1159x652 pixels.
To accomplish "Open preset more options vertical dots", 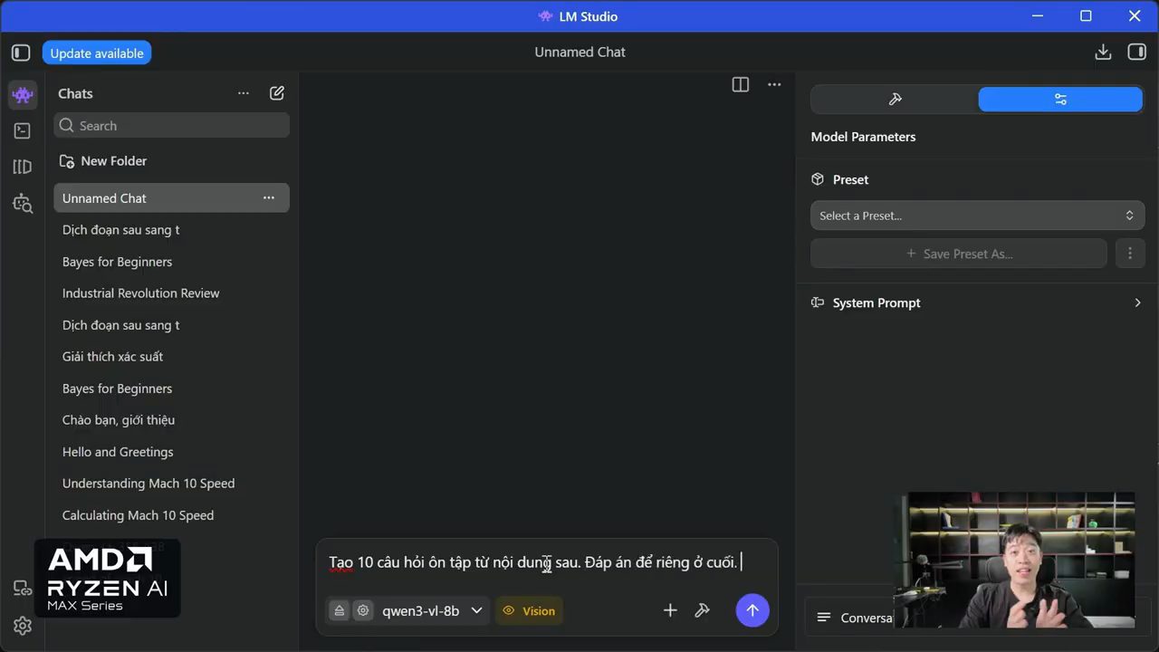I will tap(1129, 254).
